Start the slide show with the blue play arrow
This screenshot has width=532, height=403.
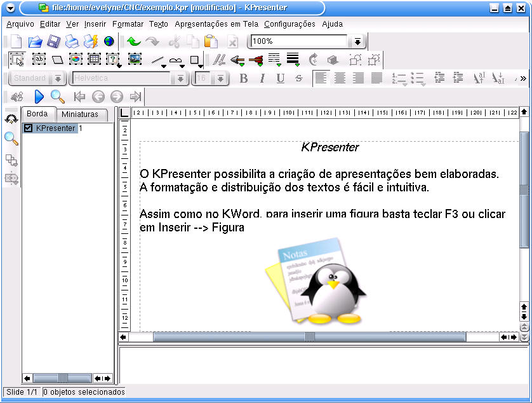[x=39, y=97]
